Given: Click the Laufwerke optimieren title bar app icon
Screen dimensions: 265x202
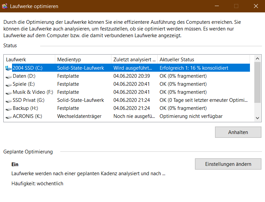Looking at the screenshot, I should pos(5,6).
